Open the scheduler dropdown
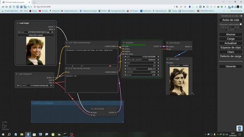This screenshot has width=244, height=137. pyautogui.click(x=142, y=72)
